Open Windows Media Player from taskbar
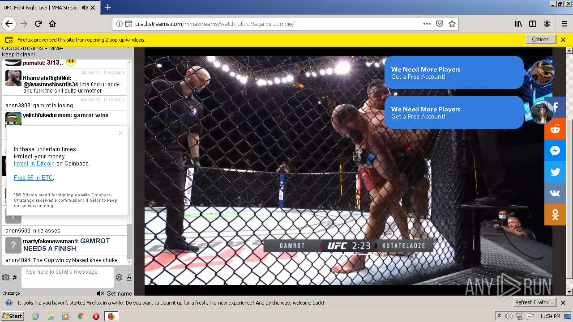The height and width of the screenshot is (322, 573). 66,316
